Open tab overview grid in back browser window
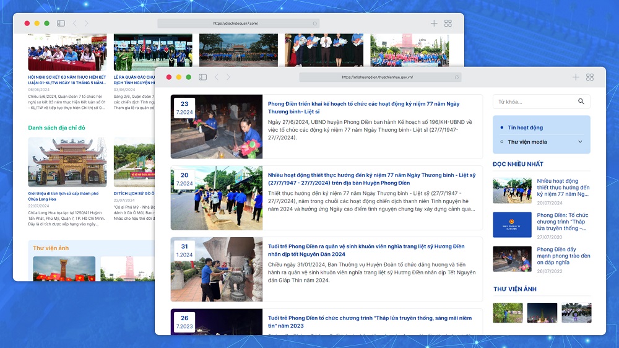This screenshot has width=619, height=348. [448, 24]
